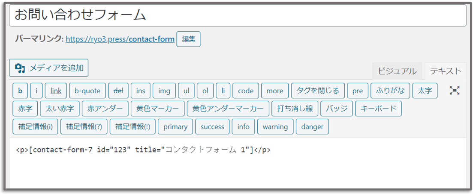Click the メディアを追加 media button
This screenshot has height=194, width=473.
click(49, 68)
